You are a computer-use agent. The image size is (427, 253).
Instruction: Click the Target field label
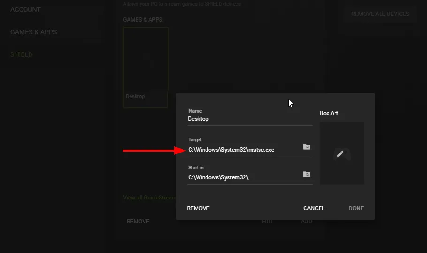pyautogui.click(x=195, y=140)
